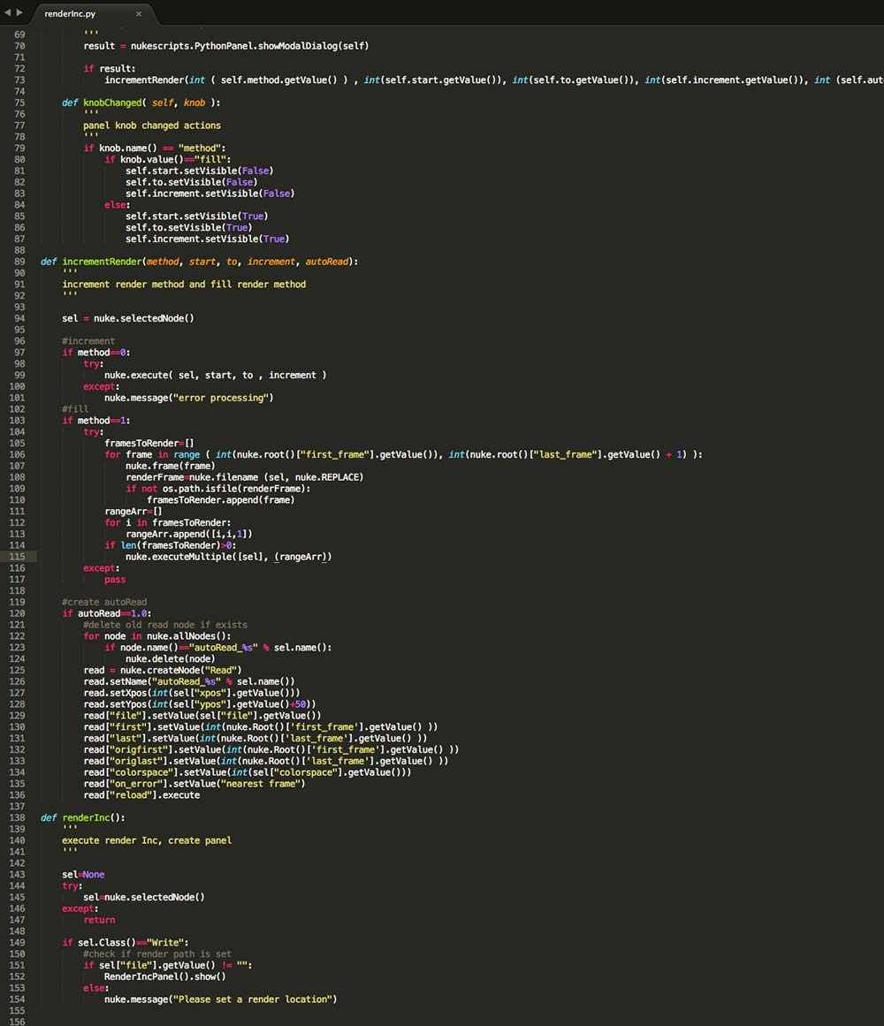Click 'nuke.executeMultiple([sel], (rangeArr))' line
Viewport: 884px width, 1026px height.
[x=228, y=557]
